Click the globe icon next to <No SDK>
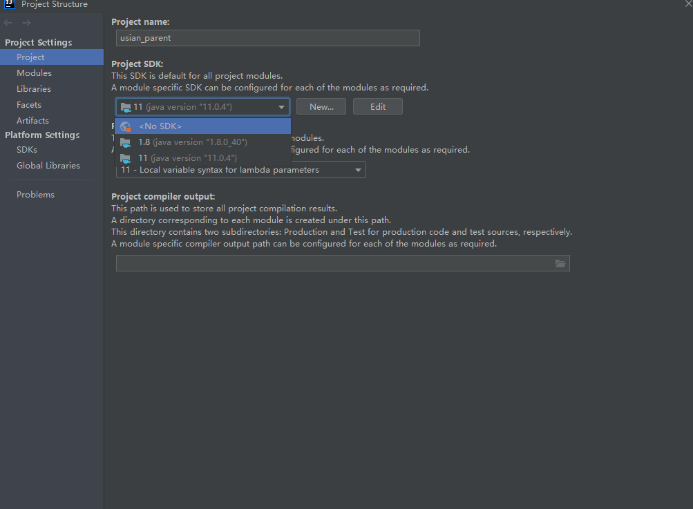This screenshot has height=509, width=693. [x=126, y=126]
